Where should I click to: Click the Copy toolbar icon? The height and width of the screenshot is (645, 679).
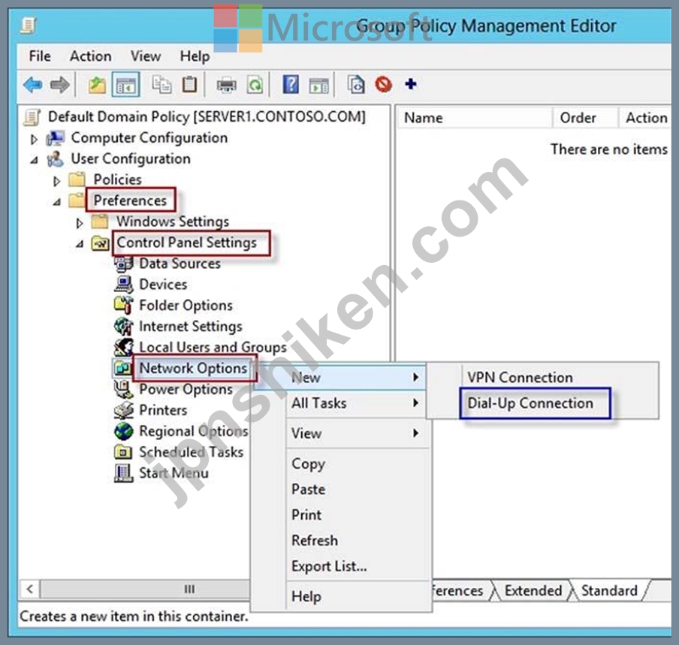click(x=162, y=84)
